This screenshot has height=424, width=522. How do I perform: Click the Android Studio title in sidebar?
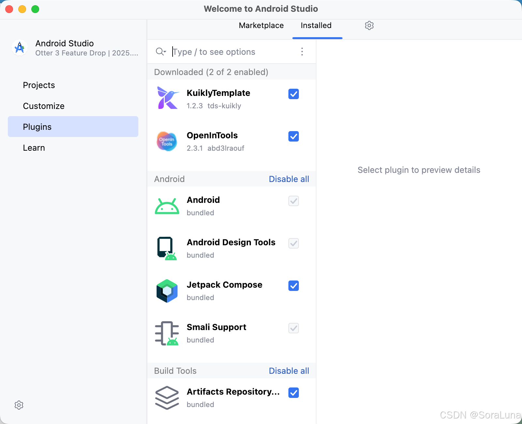[65, 43]
